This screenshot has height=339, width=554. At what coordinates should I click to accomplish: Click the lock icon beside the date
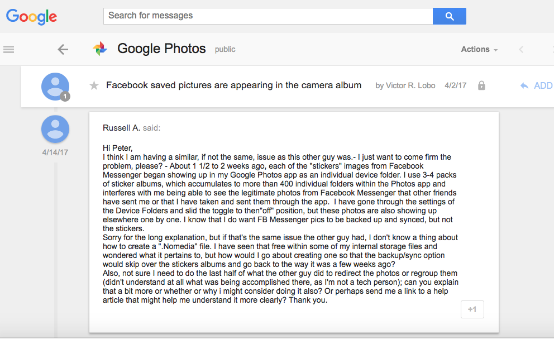[481, 85]
